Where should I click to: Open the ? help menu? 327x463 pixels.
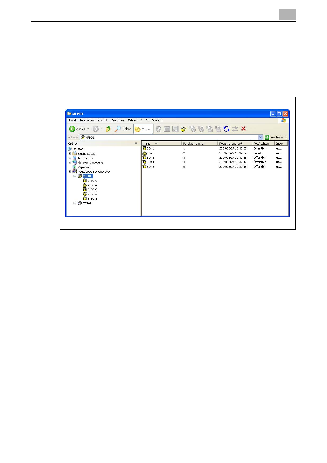(x=141, y=120)
